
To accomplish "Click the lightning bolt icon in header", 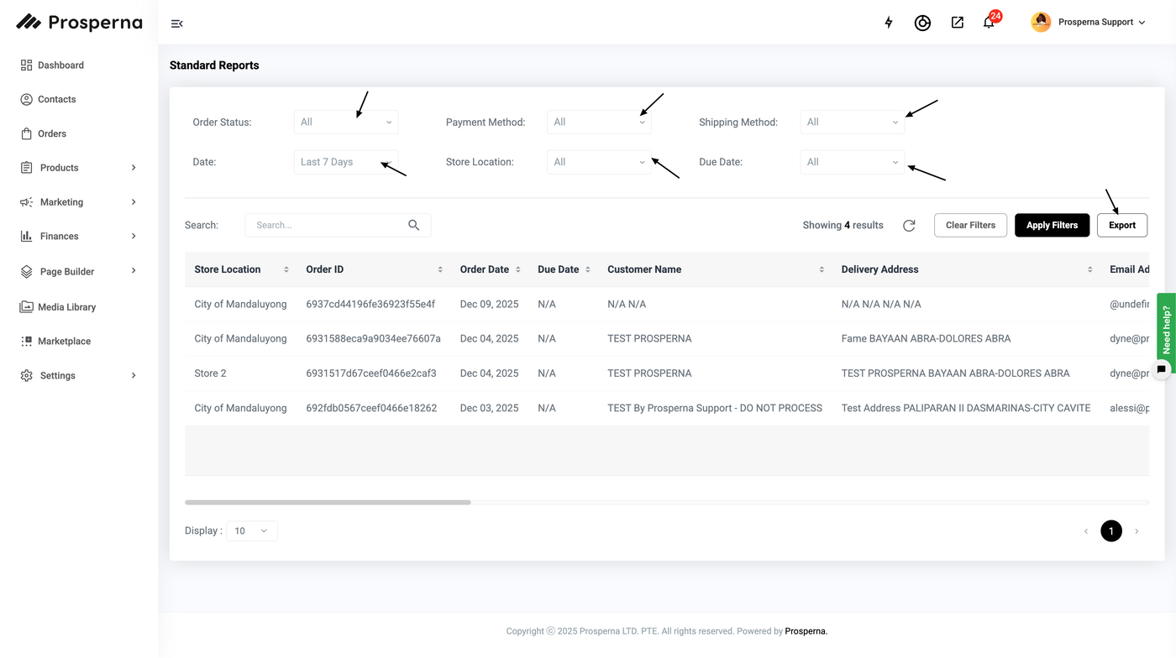I will click(x=889, y=23).
